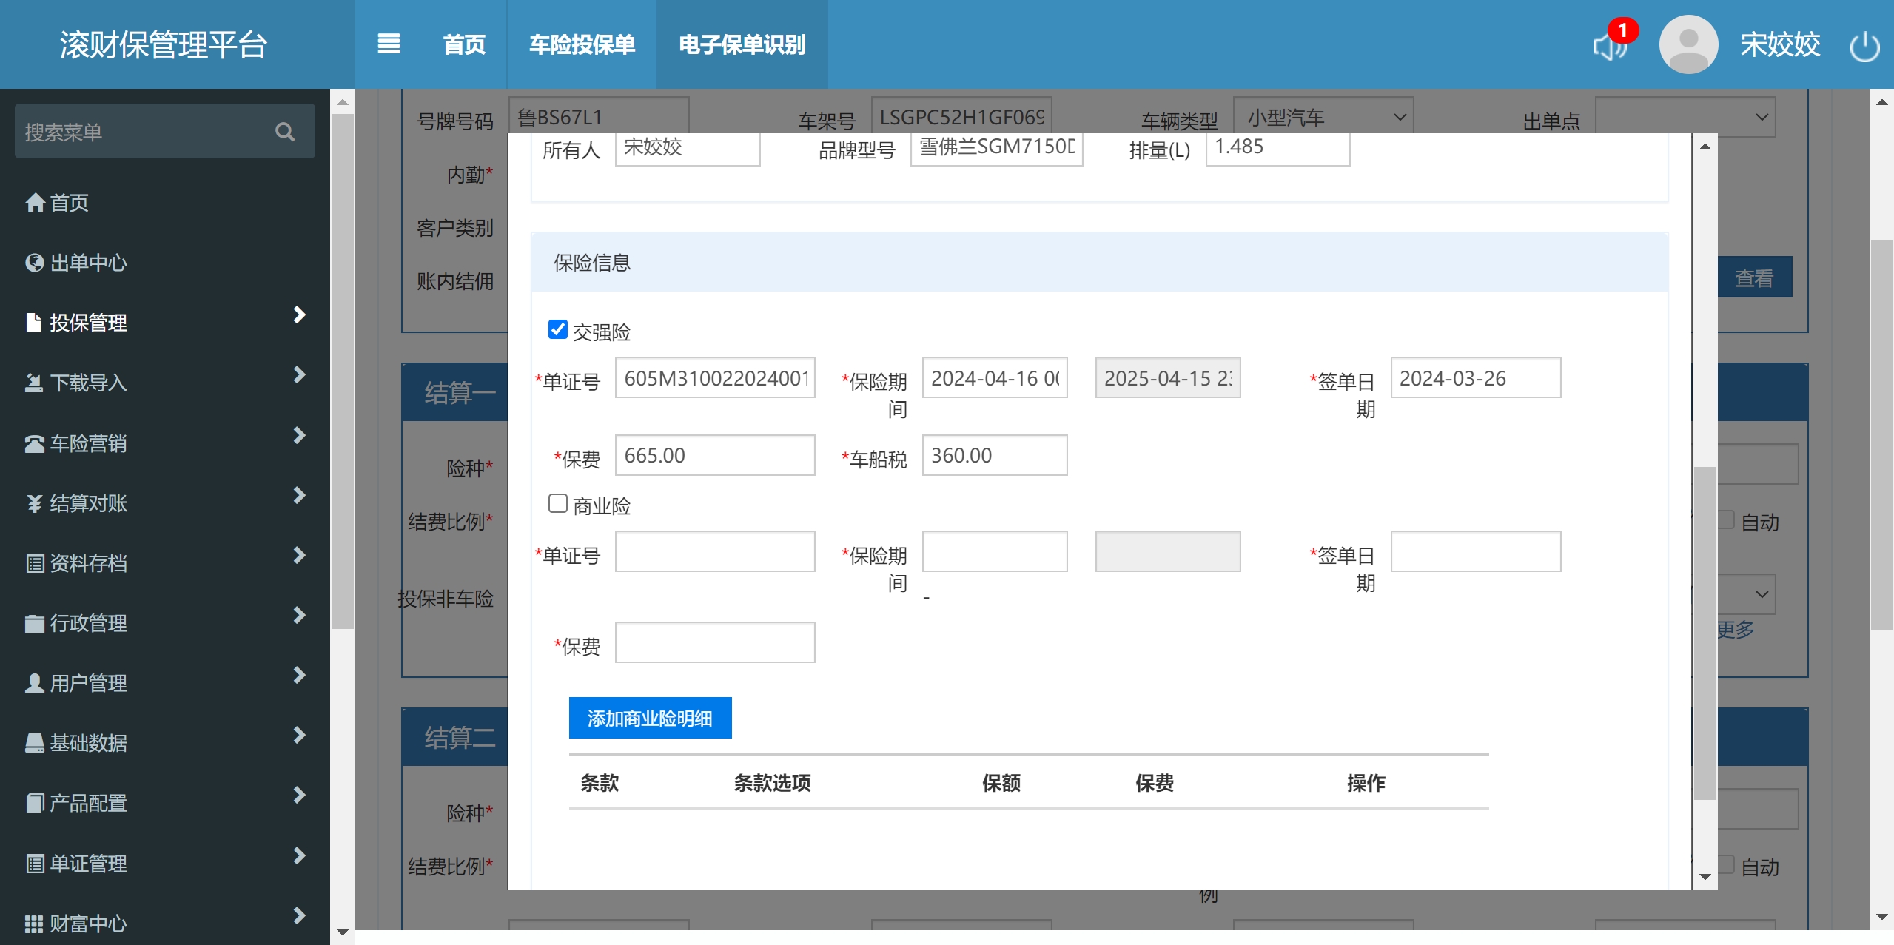The height and width of the screenshot is (945, 1894).
Task: Enable the 商业险 checkbox
Action: pos(557,504)
